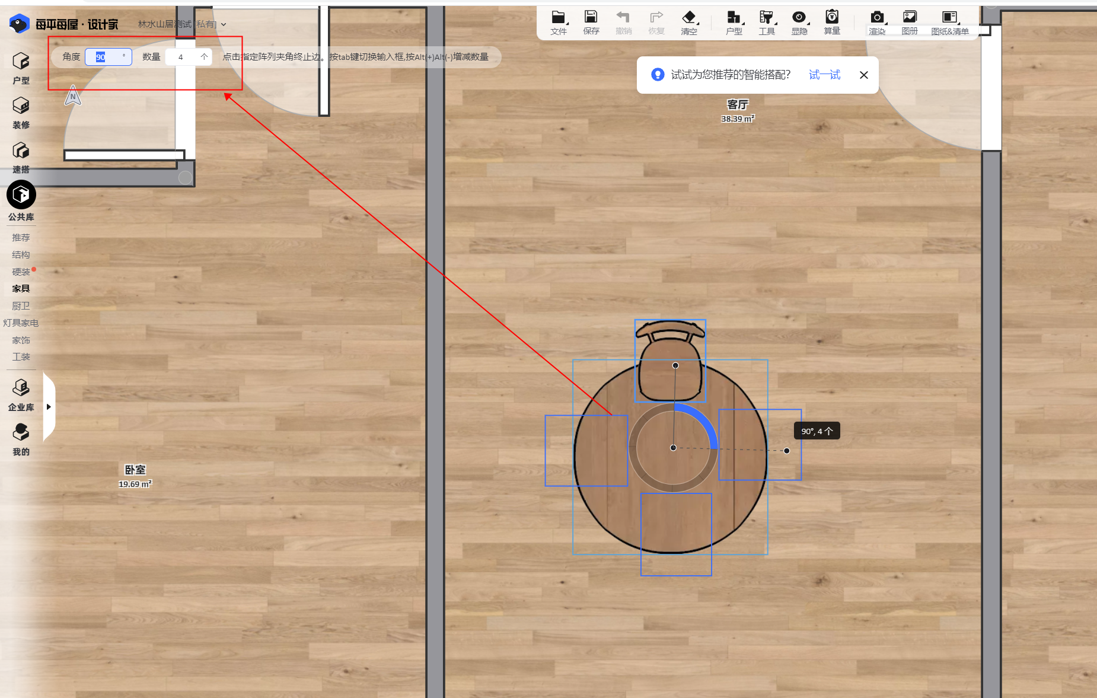Open the 工具 tools toolbar icon

767,23
